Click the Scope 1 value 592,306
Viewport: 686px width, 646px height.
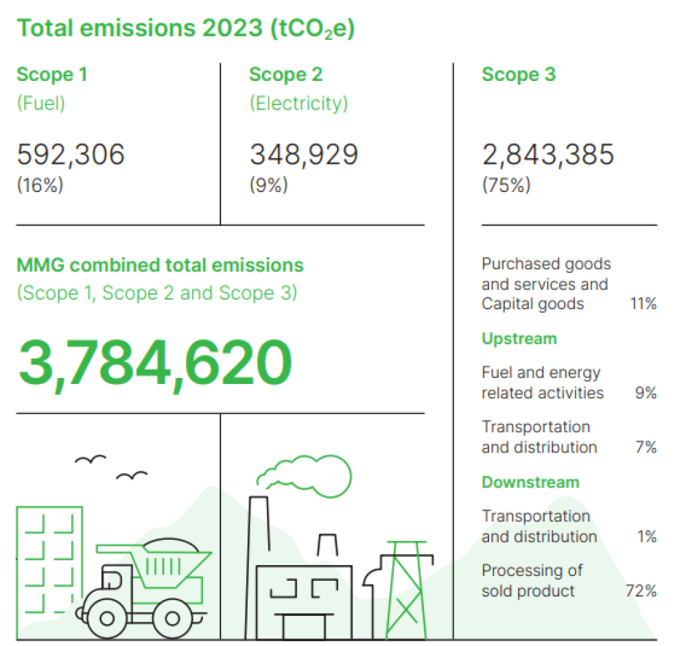71,154
